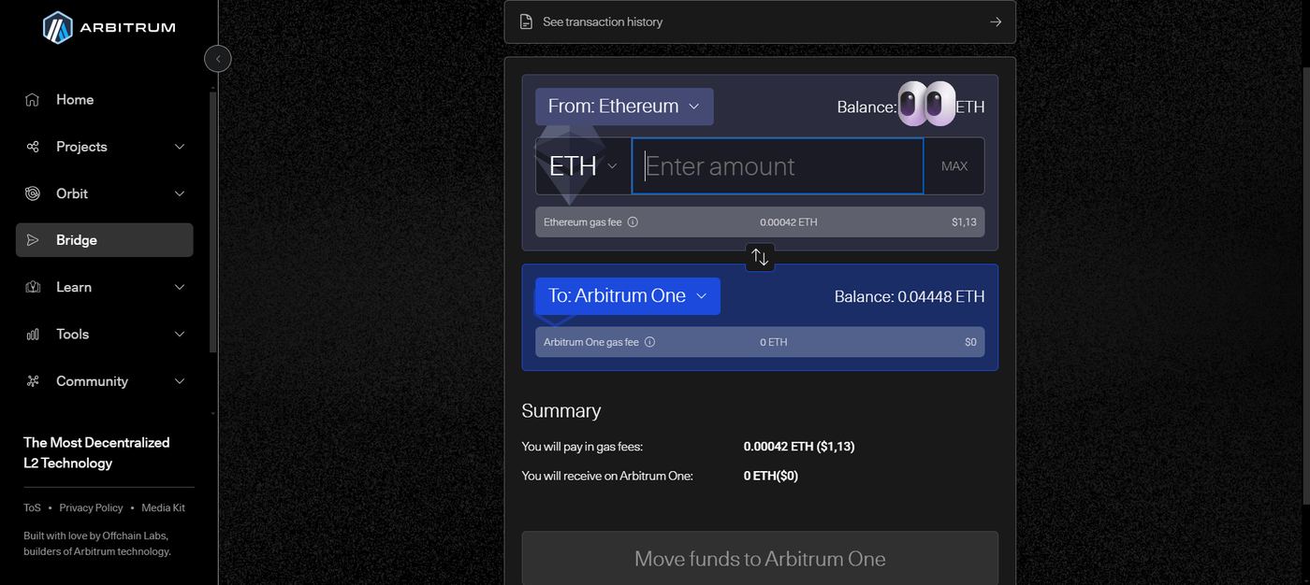Show Ethereum gas fee info tooltip

[x=633, y=222]
